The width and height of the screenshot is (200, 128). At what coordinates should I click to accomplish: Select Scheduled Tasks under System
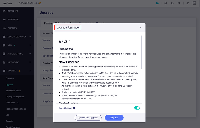(x=13, y=91)
